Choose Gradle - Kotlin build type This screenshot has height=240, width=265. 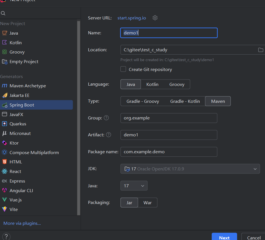tap(185, 101)
